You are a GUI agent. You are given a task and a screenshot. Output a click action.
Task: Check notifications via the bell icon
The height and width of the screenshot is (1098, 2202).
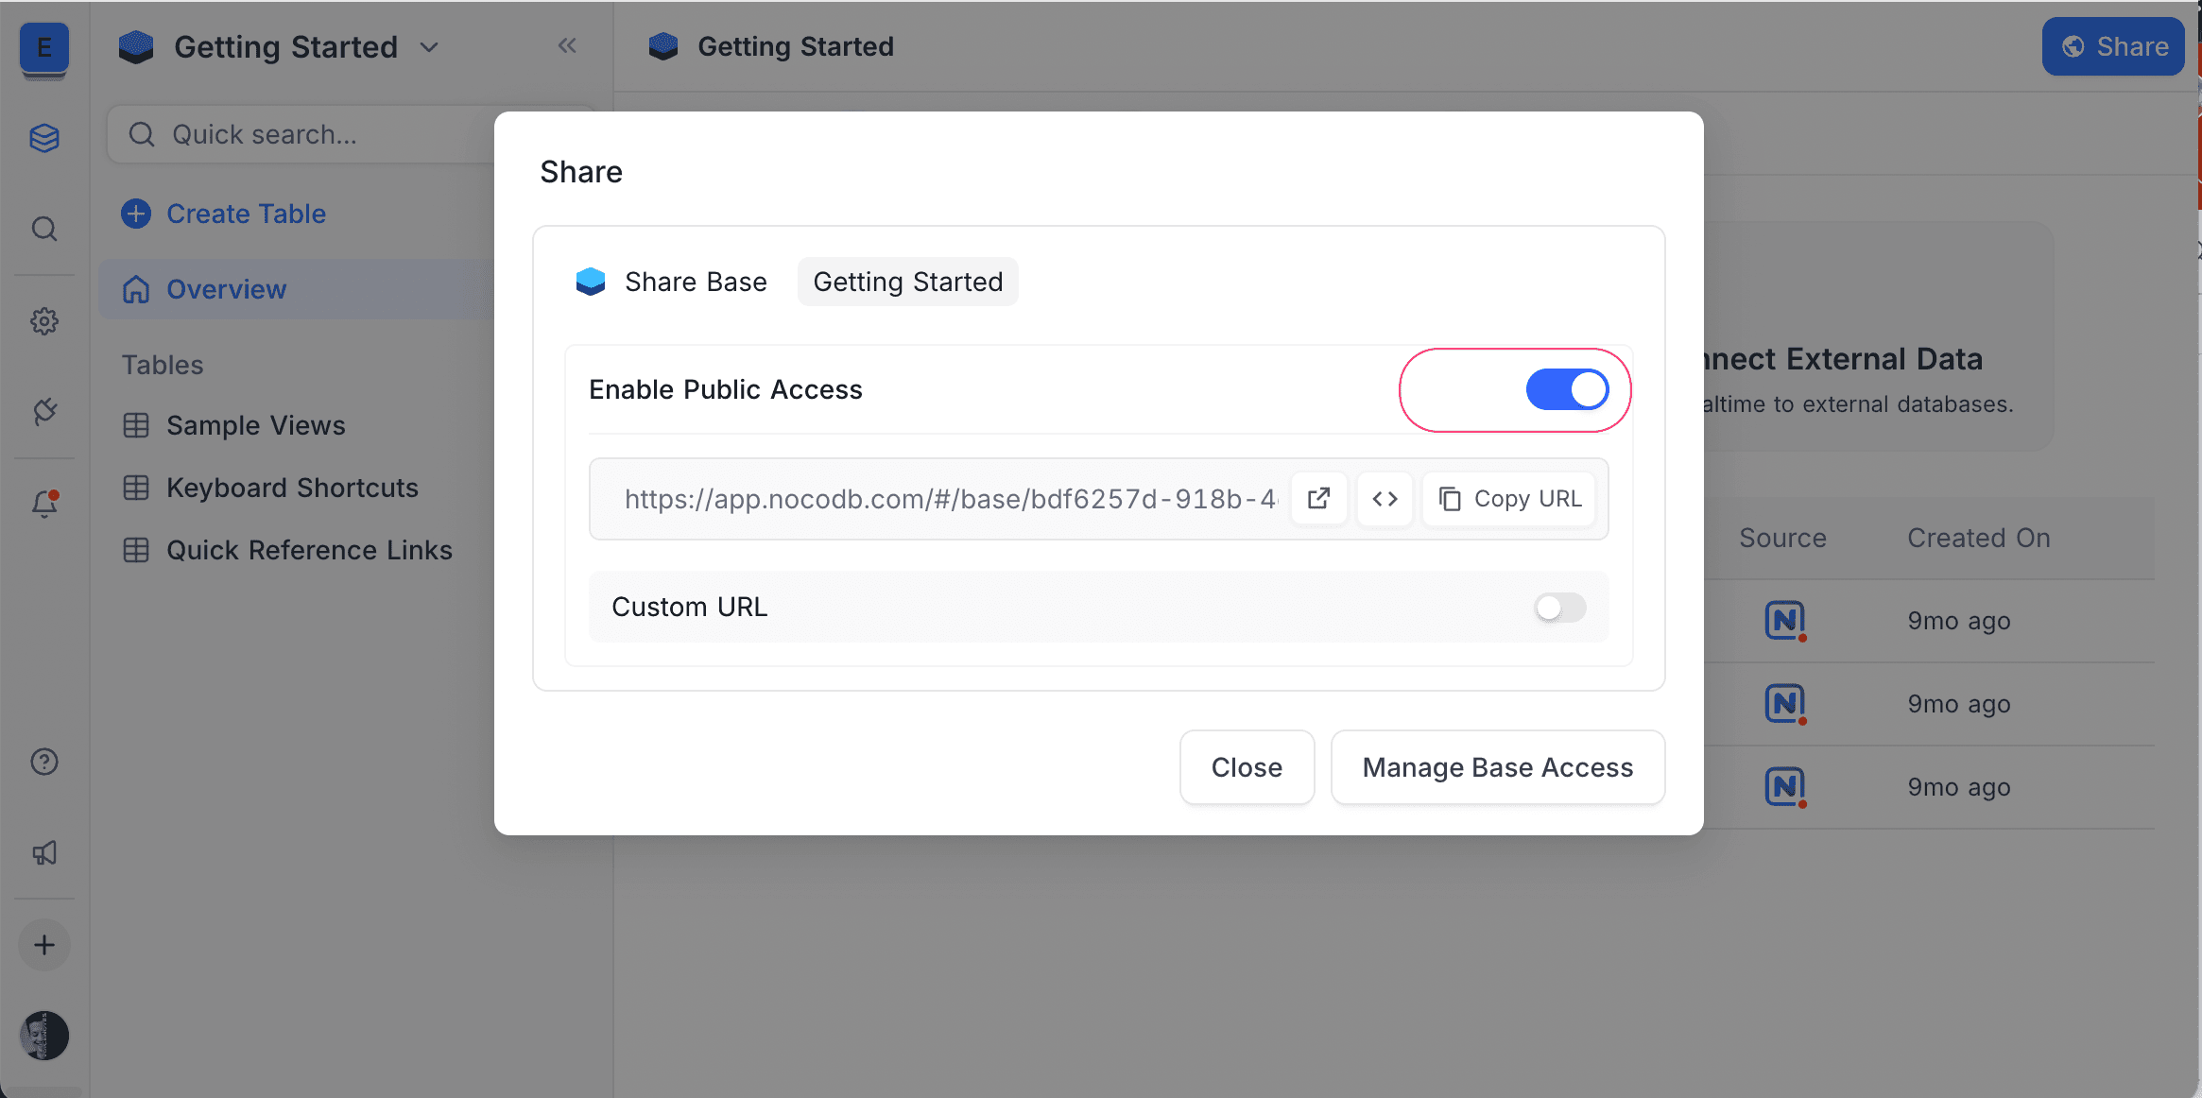coord(43,503)
